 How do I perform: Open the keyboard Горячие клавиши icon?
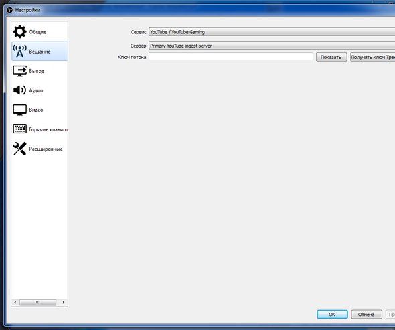pyautogui.click(x=19, y=129)
